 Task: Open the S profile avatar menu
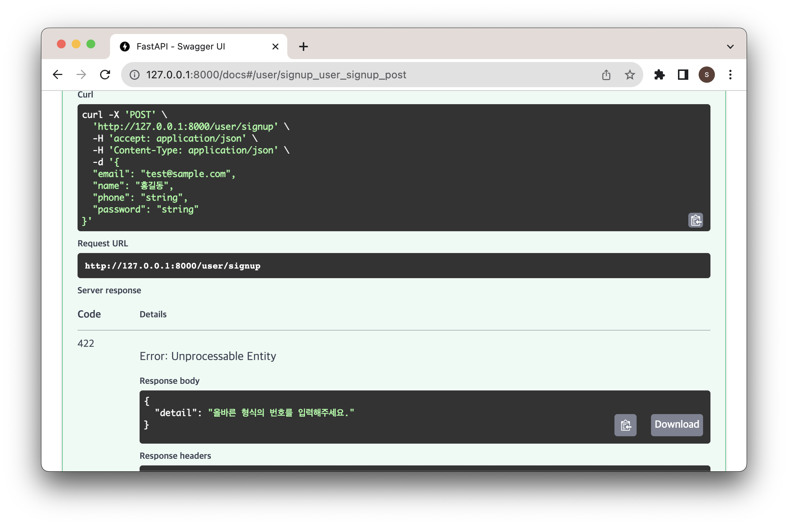point(706,75)
